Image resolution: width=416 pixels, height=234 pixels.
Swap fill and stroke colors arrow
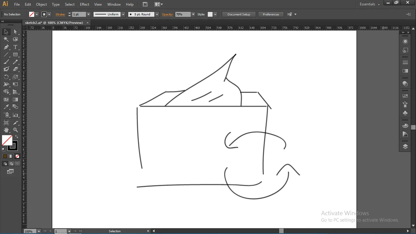[x=16, y=137]
